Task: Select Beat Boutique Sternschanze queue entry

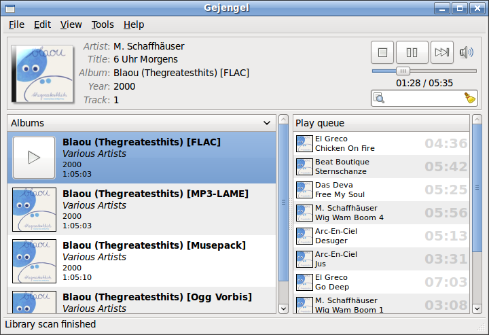Action: coord(367,166)
